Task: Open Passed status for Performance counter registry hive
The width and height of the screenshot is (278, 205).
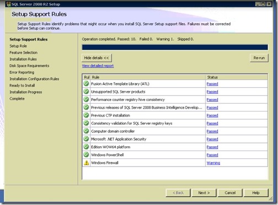Action: tap(212, 99)
